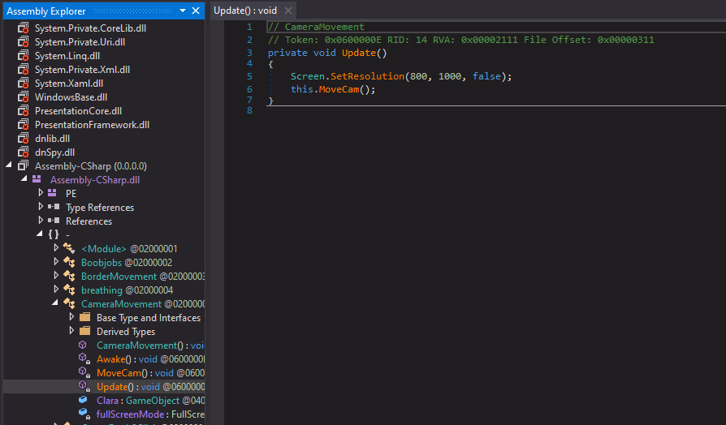Click the Awake() method icon
The width and height of the screenshot is (726, 425).
(x=84, y=358)
